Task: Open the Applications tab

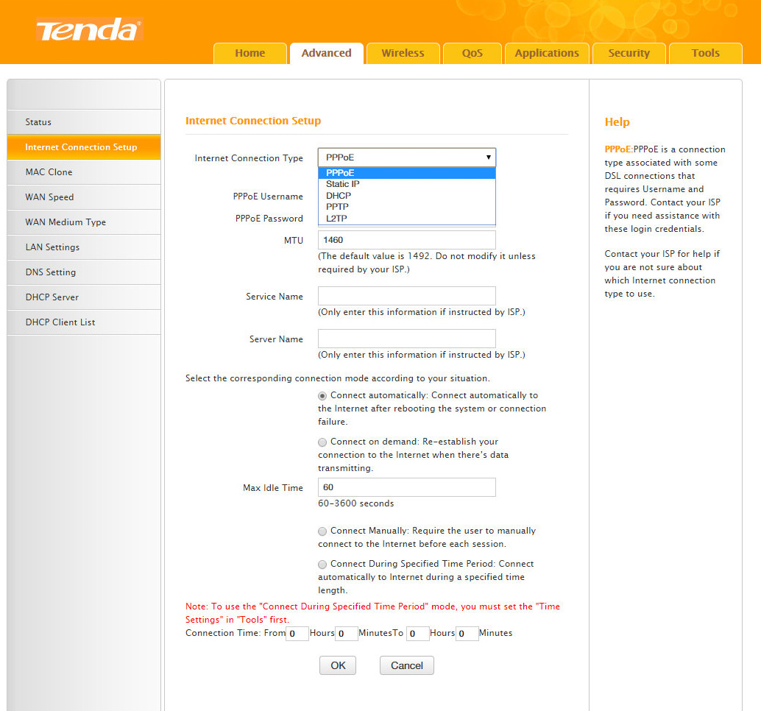Action: [x=547, y=53]
